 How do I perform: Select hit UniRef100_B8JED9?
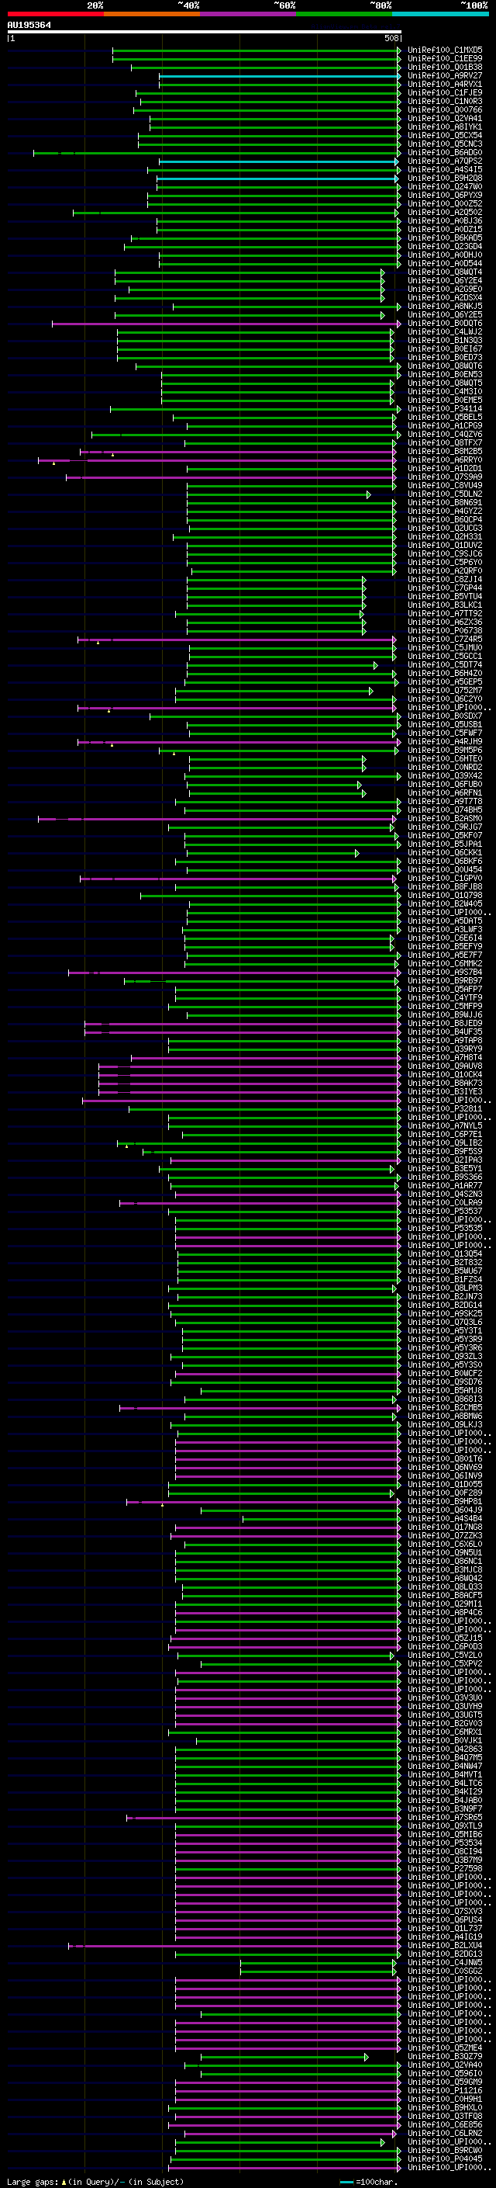tap(445, 1024)
